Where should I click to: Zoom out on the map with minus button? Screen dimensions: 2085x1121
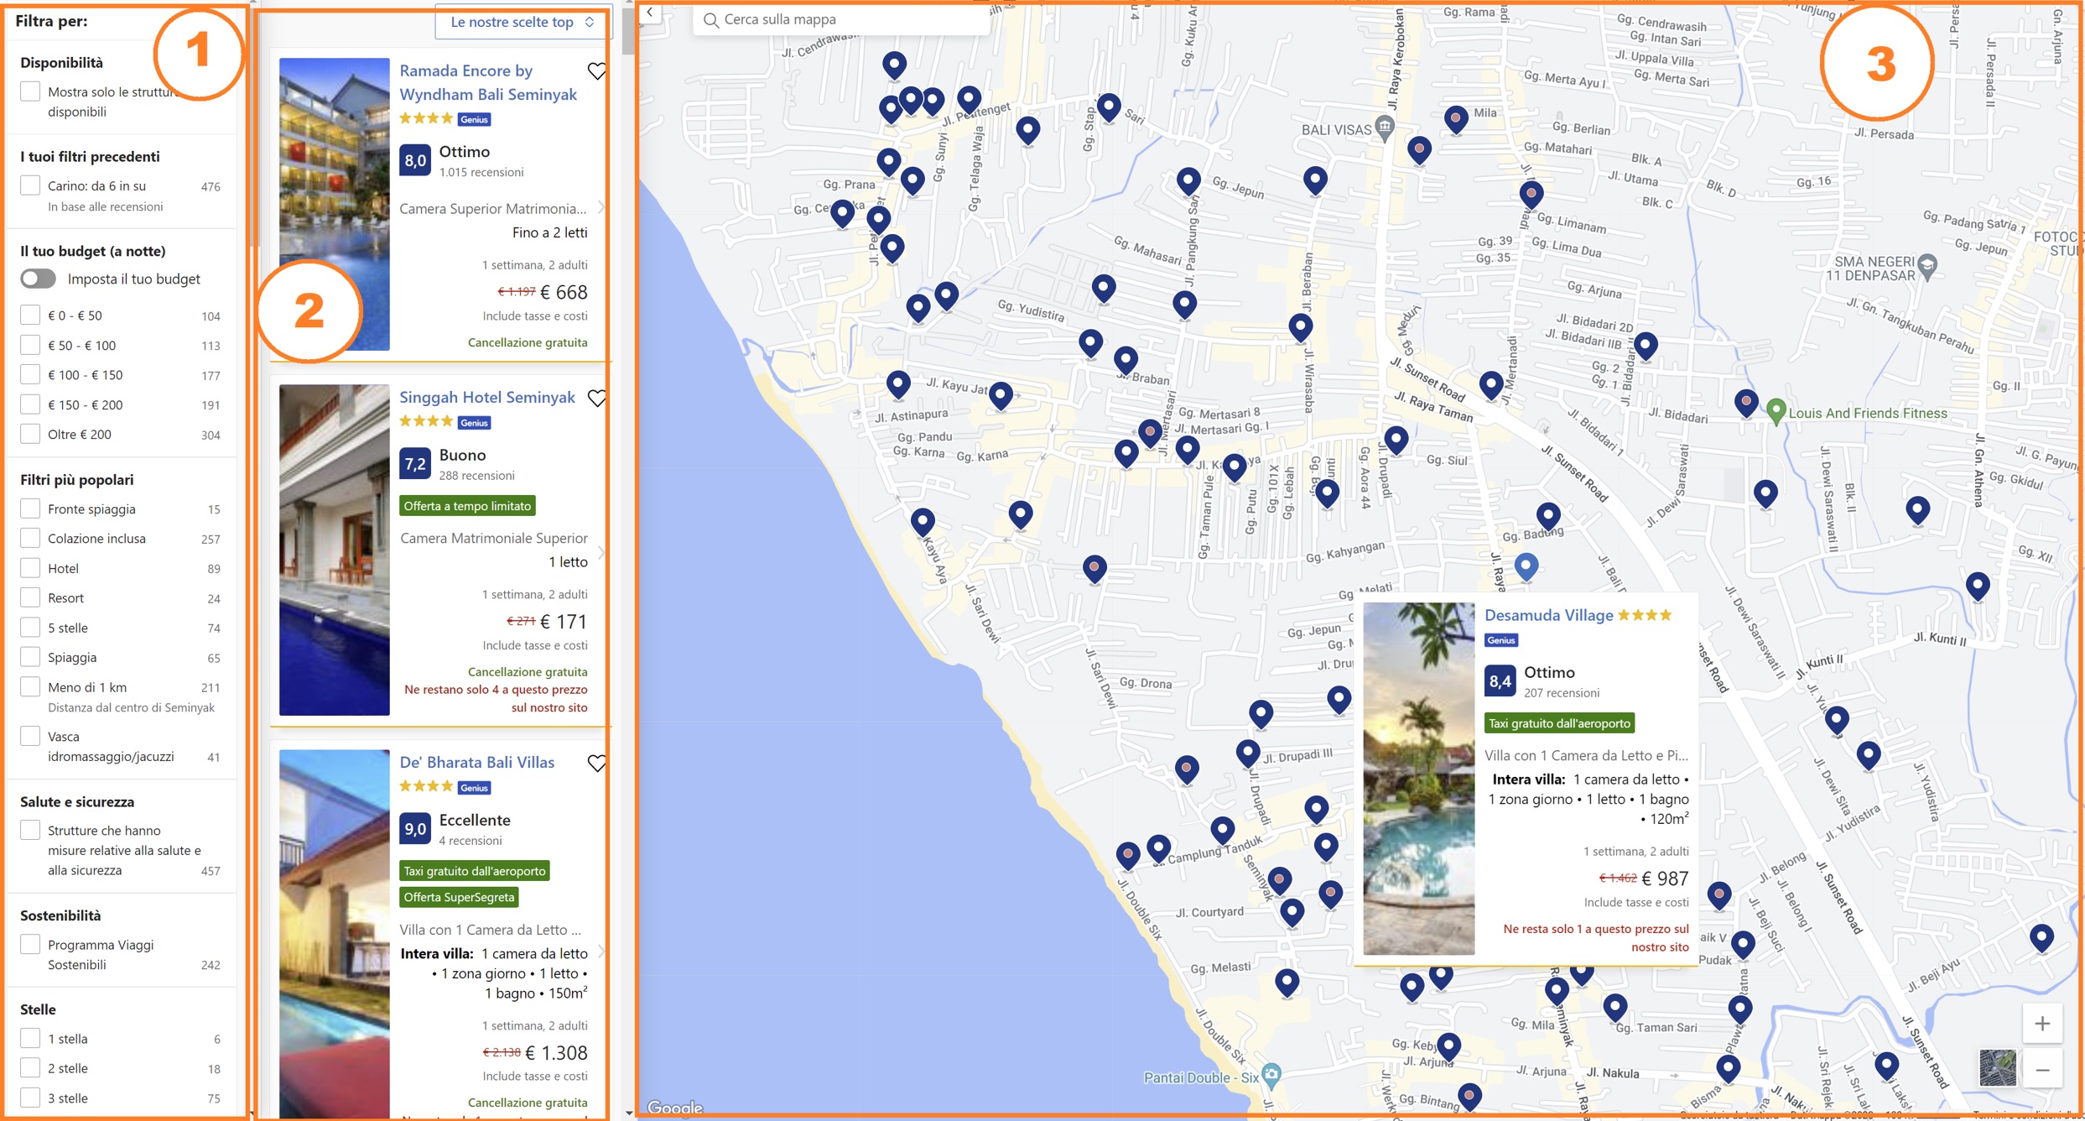point(2044,1070)
